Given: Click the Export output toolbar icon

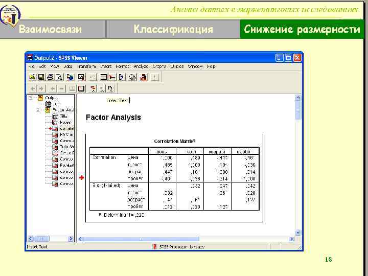Looking at the screenshot, I should coord(70,77).
